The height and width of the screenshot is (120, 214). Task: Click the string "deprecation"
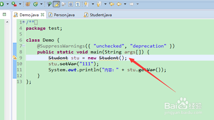tap(148, 46)
